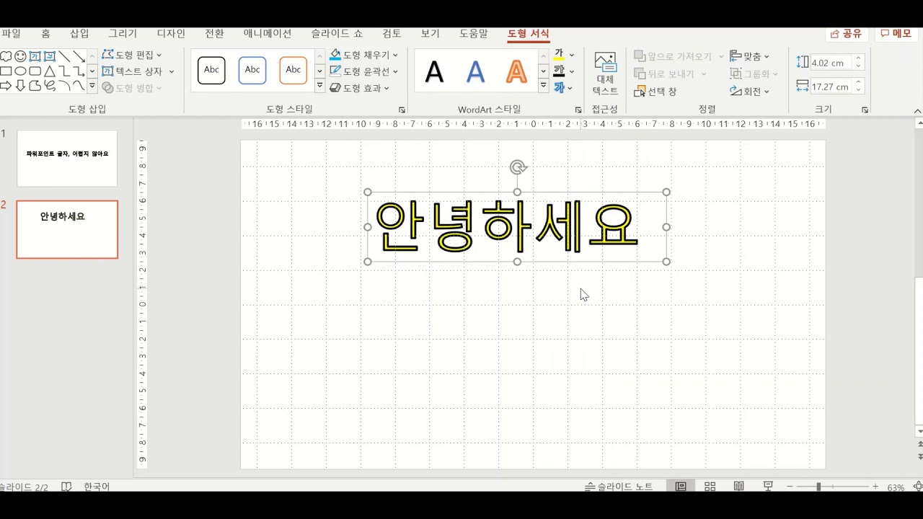Collapse the ribbon with chevron
The height and width of the screenshot is (519, 923).
tap(918, 111)
